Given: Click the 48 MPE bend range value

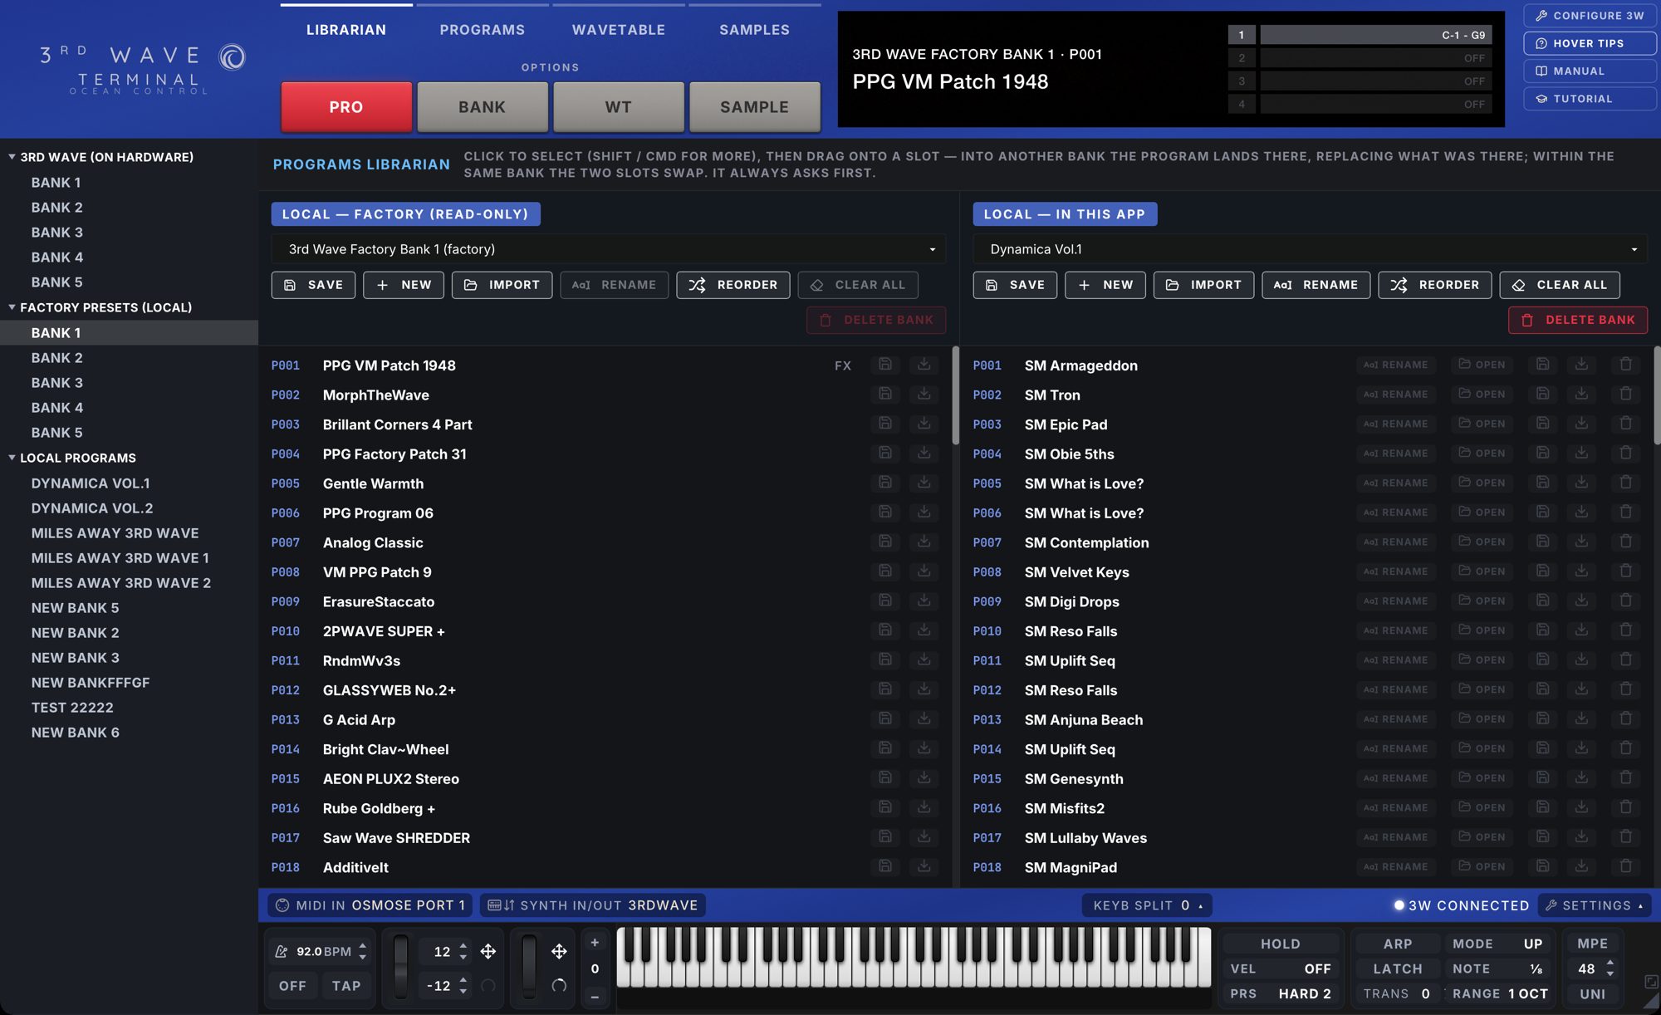Looking at the screenshot, I should point(1586,968).
